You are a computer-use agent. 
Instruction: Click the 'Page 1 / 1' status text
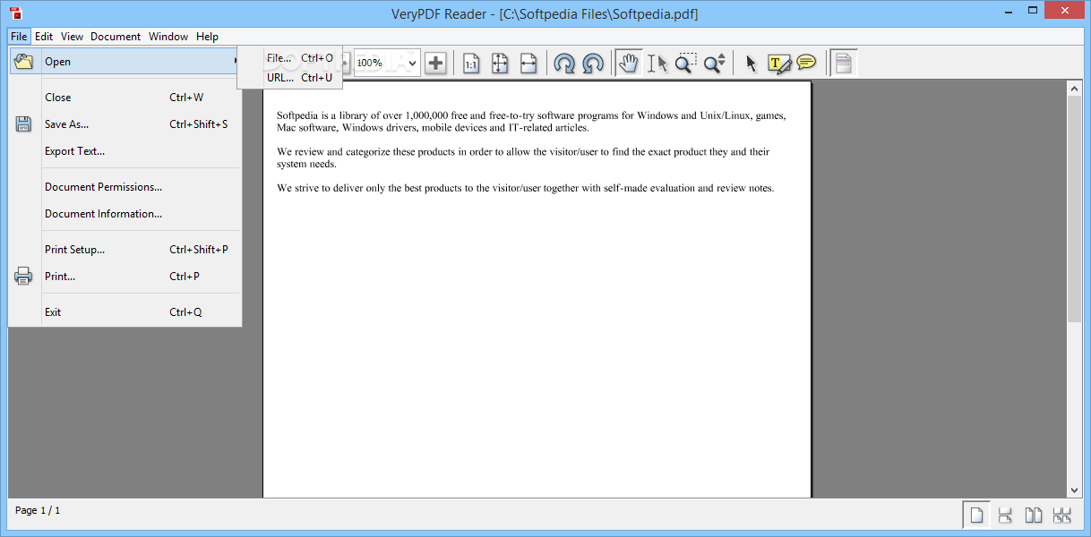38,510
